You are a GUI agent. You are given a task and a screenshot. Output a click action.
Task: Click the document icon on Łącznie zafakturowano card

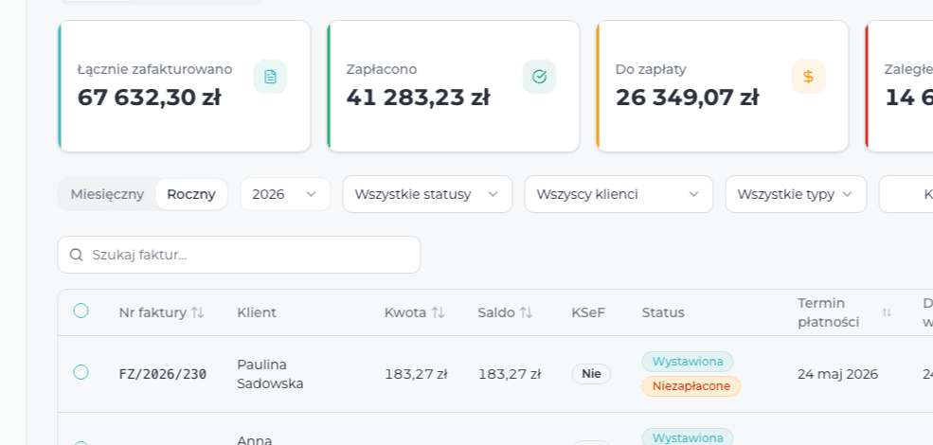pyautogui.click(x=270, y=77)
